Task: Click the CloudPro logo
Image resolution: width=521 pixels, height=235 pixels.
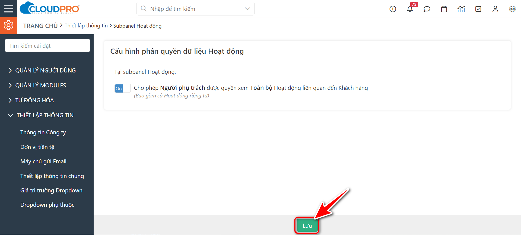Action: [50, 8]
